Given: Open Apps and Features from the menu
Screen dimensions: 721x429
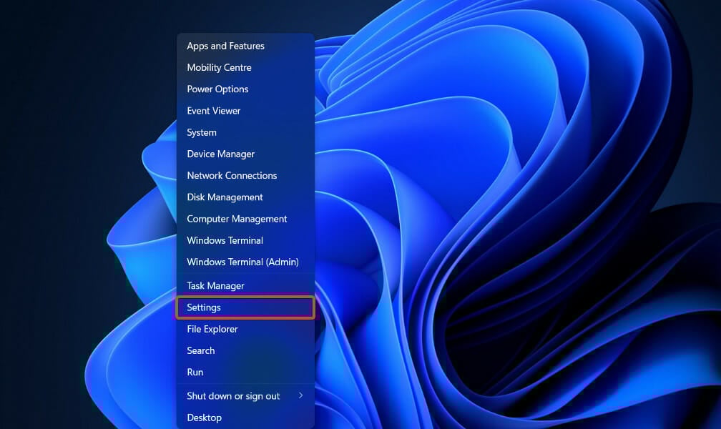Looking at the screenshot, I should [x=245, y=46].
